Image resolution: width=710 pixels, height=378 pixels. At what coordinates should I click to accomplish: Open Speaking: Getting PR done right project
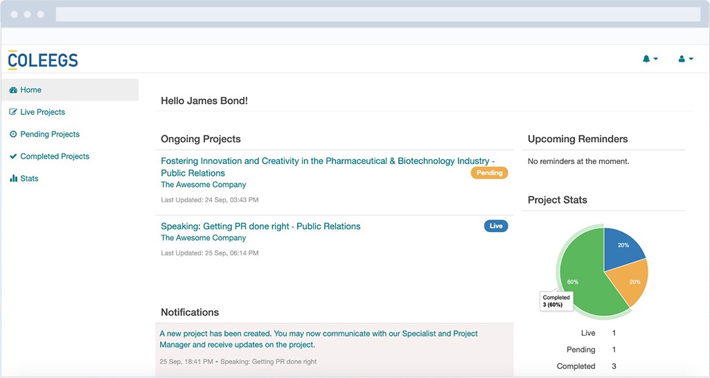260,226
